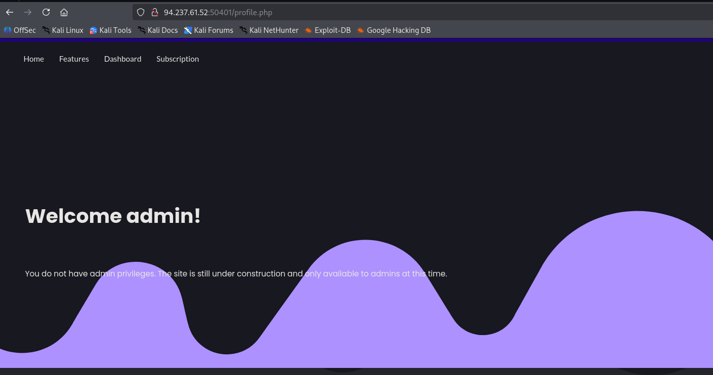Open the Kali Tools bookmark
This screenshot has width=713, height=375.
point(110,30)
